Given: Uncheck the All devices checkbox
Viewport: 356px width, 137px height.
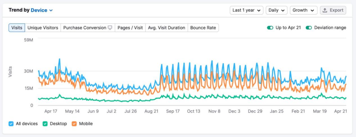Looking at the screenshot, I should click(11, 124).
